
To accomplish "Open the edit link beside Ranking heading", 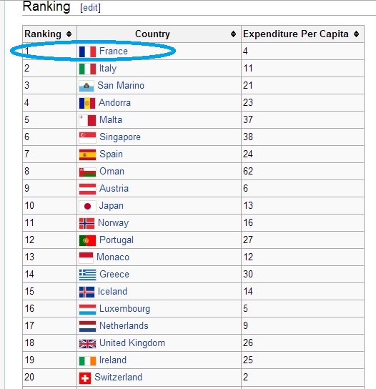I will (x=90, y=8).
